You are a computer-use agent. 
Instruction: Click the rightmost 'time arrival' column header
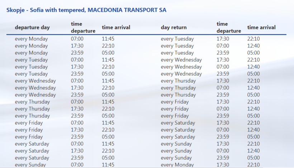tap(261, 27)
